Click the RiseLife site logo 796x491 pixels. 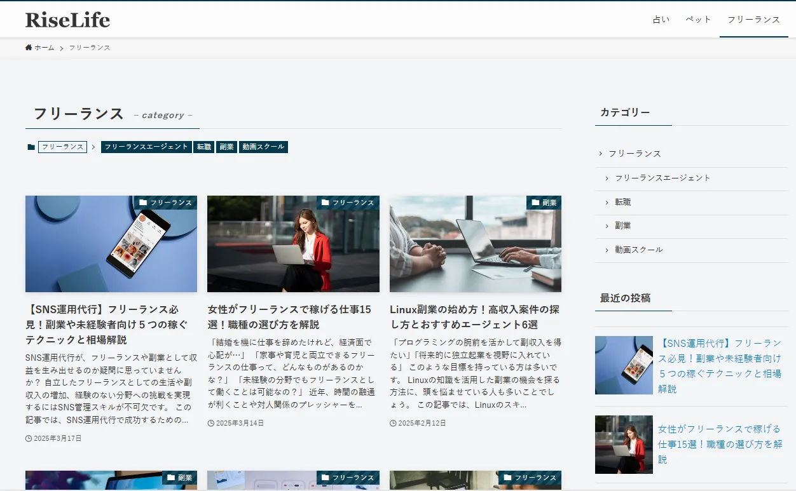pyautogui.click(x=67, y=20)
